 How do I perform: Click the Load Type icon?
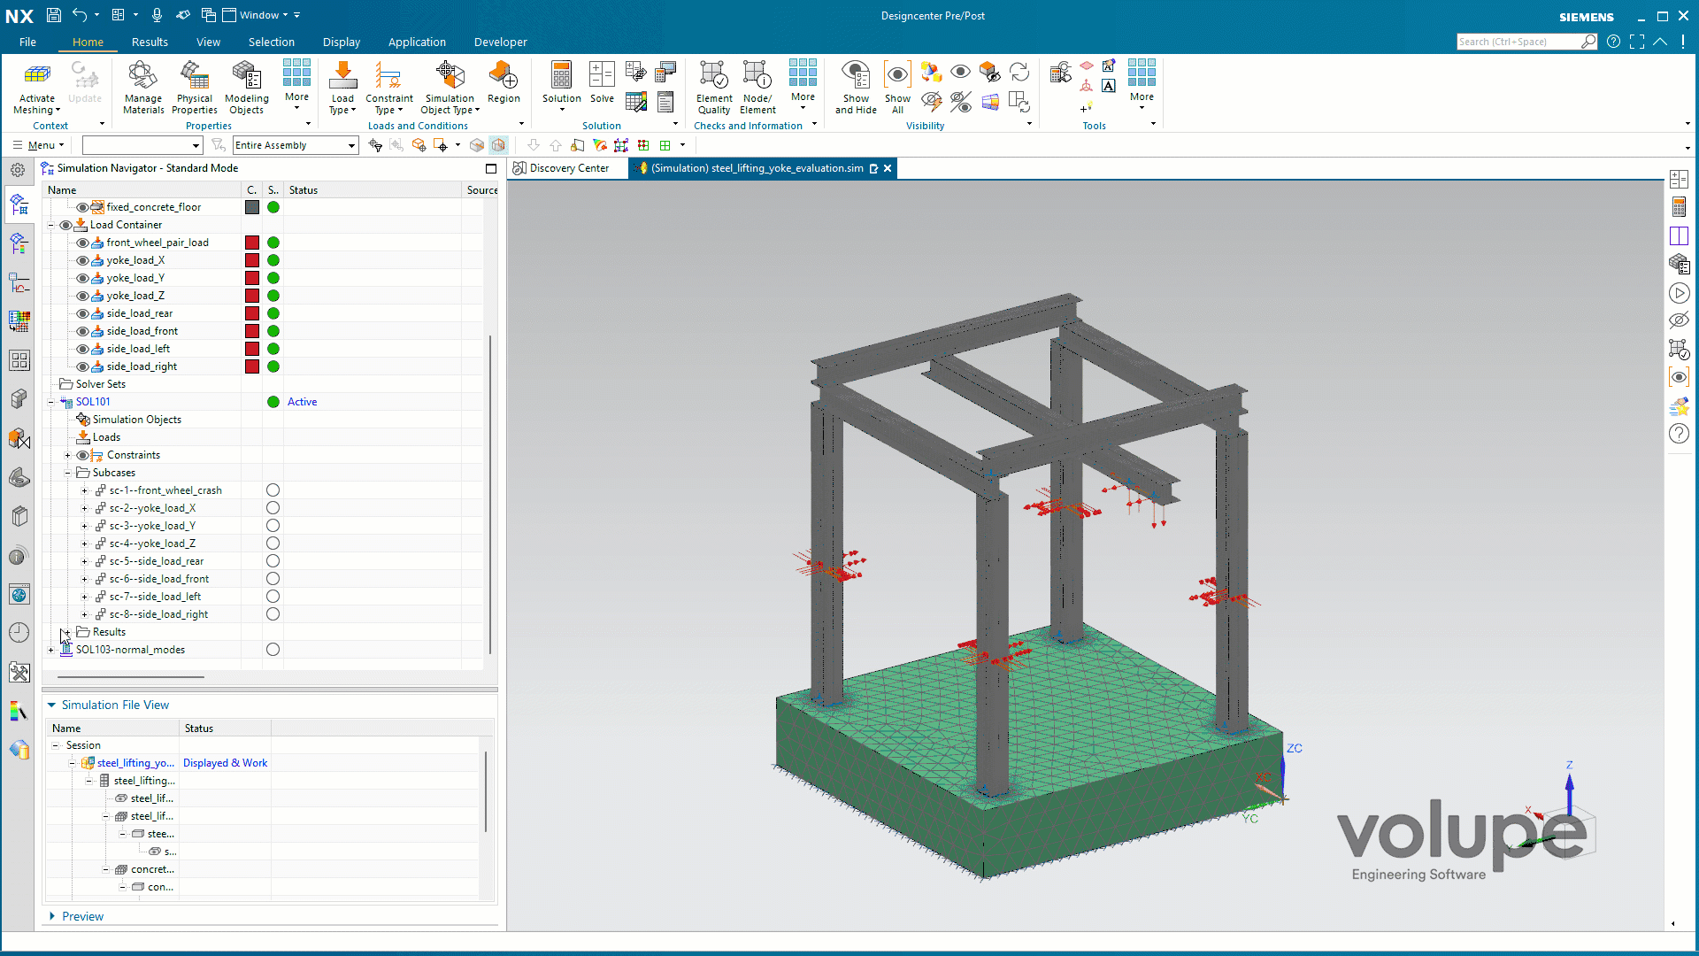tap(342, 75)
